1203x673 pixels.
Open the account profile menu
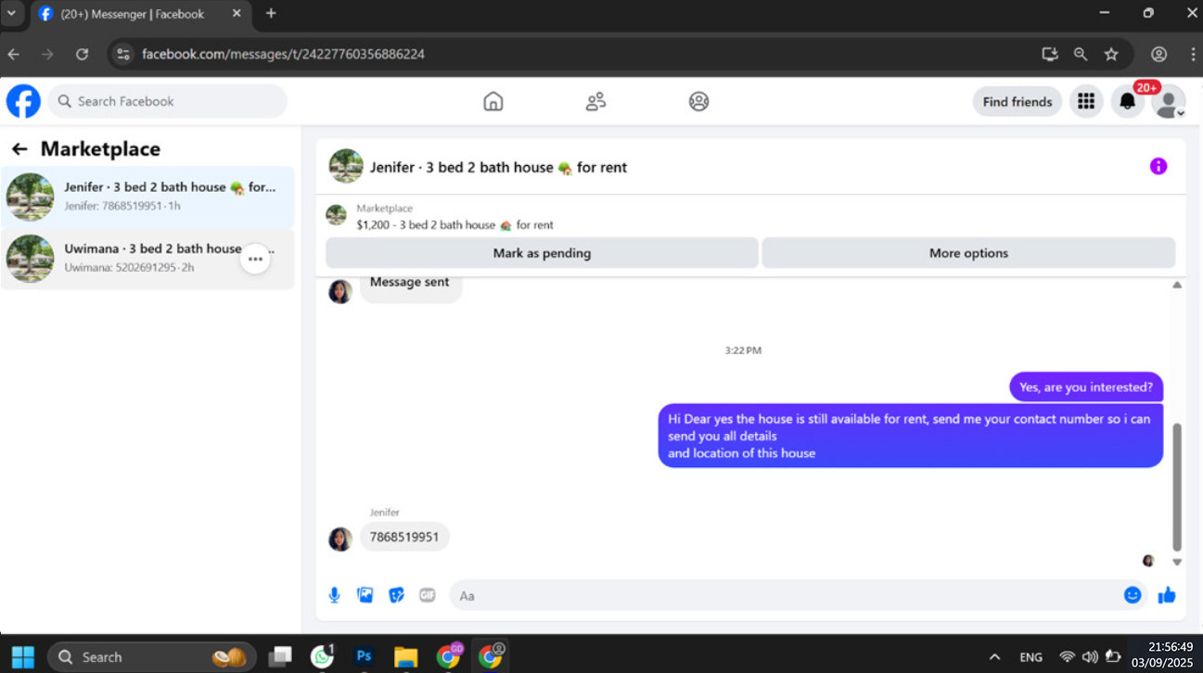point(1169,101)
